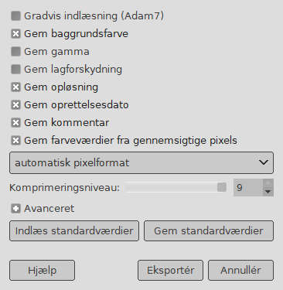283x290 pixels.
Task: Click Indlæs standardværdier button
Action: point(74,230)
